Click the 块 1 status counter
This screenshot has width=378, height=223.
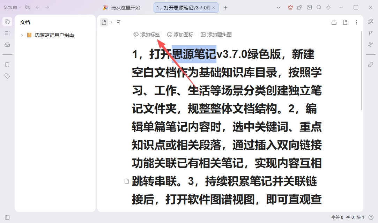[360, 217]
